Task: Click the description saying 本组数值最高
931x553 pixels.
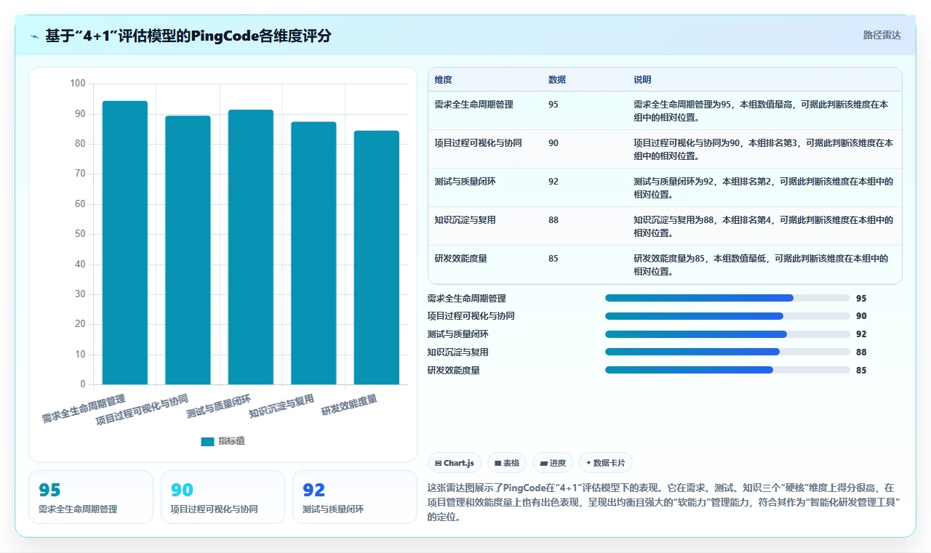Action: click(762, 111)
